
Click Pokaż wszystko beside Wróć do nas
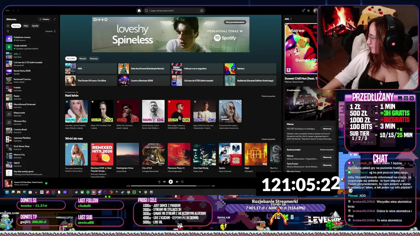[x=268, y=139]
